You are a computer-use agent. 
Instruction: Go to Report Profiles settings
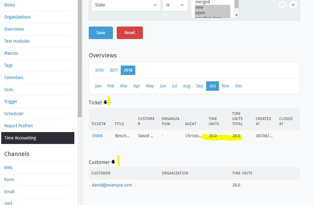(18, 125)
